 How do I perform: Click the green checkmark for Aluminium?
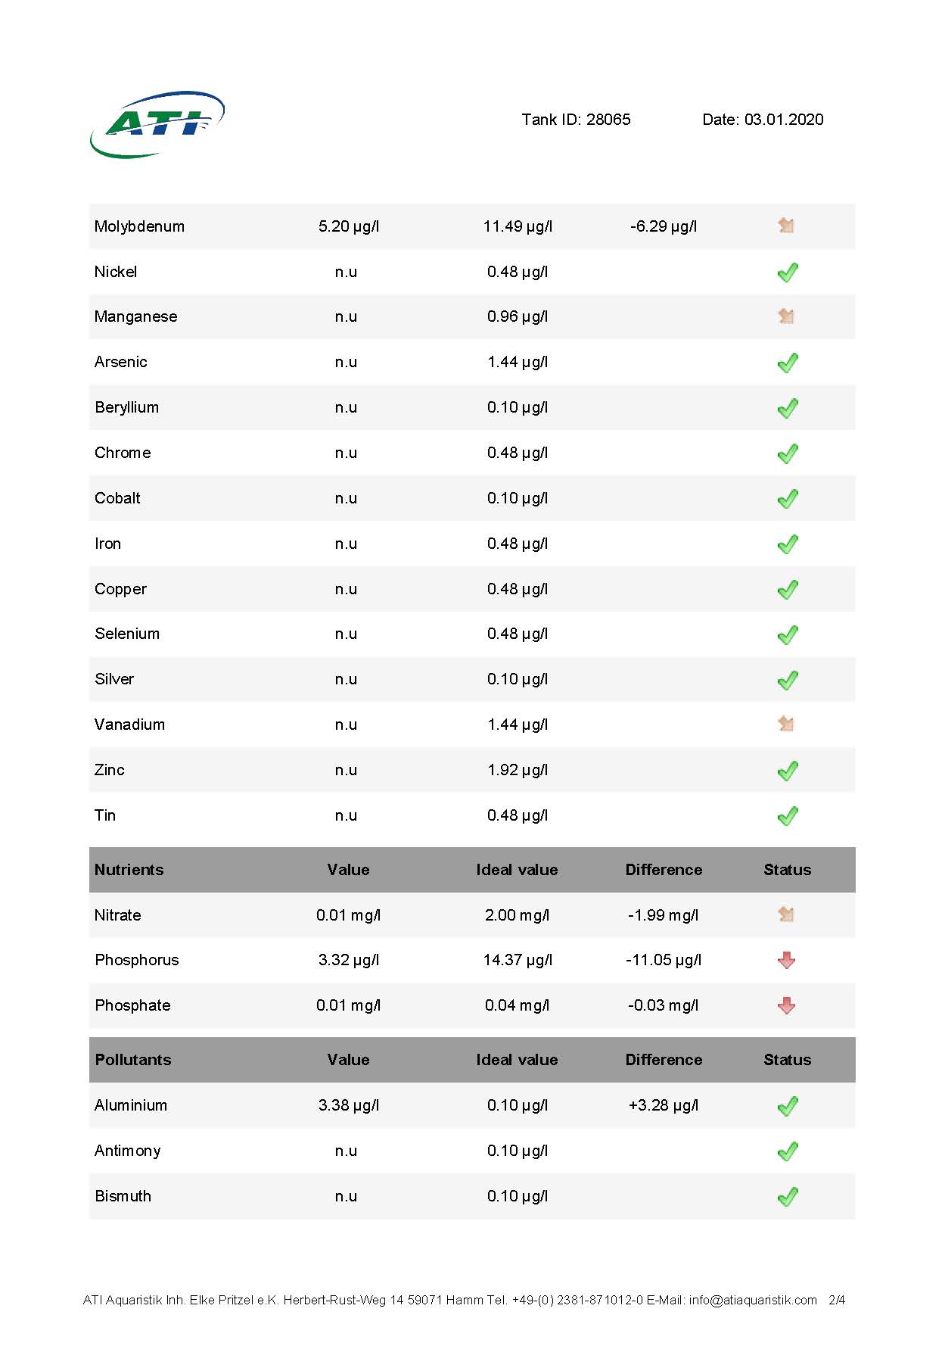788,1106
